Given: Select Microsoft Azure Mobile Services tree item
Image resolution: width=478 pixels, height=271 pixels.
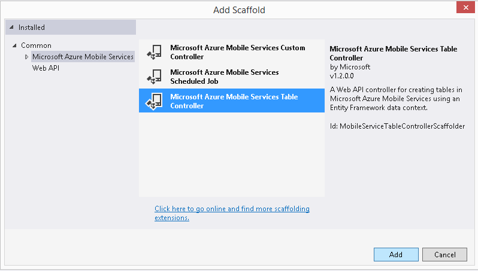Looking at the screenshot, I should [x=83, y=57].
